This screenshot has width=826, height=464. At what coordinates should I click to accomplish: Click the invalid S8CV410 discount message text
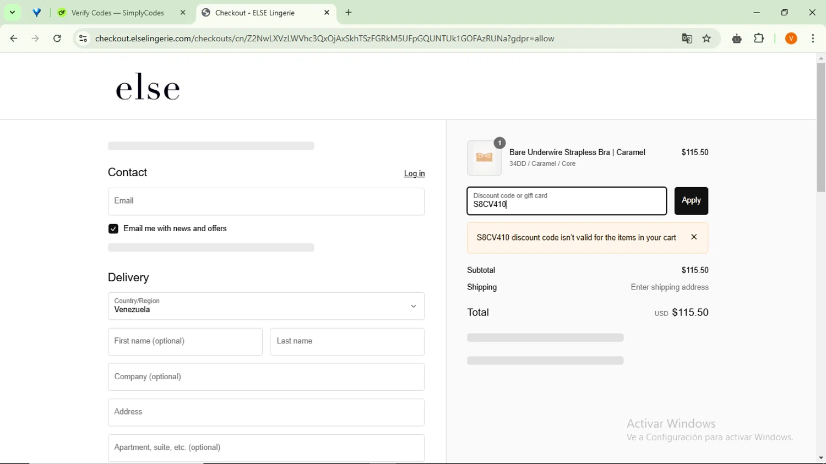coord(576,238)
